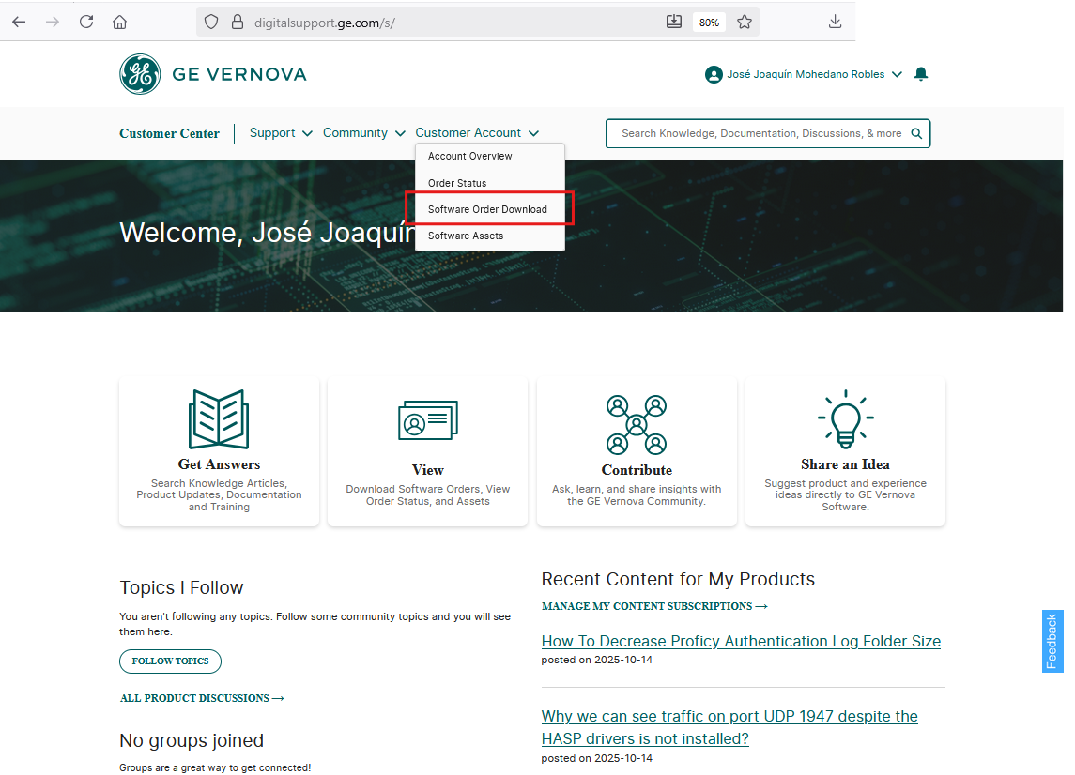Click the Groups are a great way text

point(215,768)
